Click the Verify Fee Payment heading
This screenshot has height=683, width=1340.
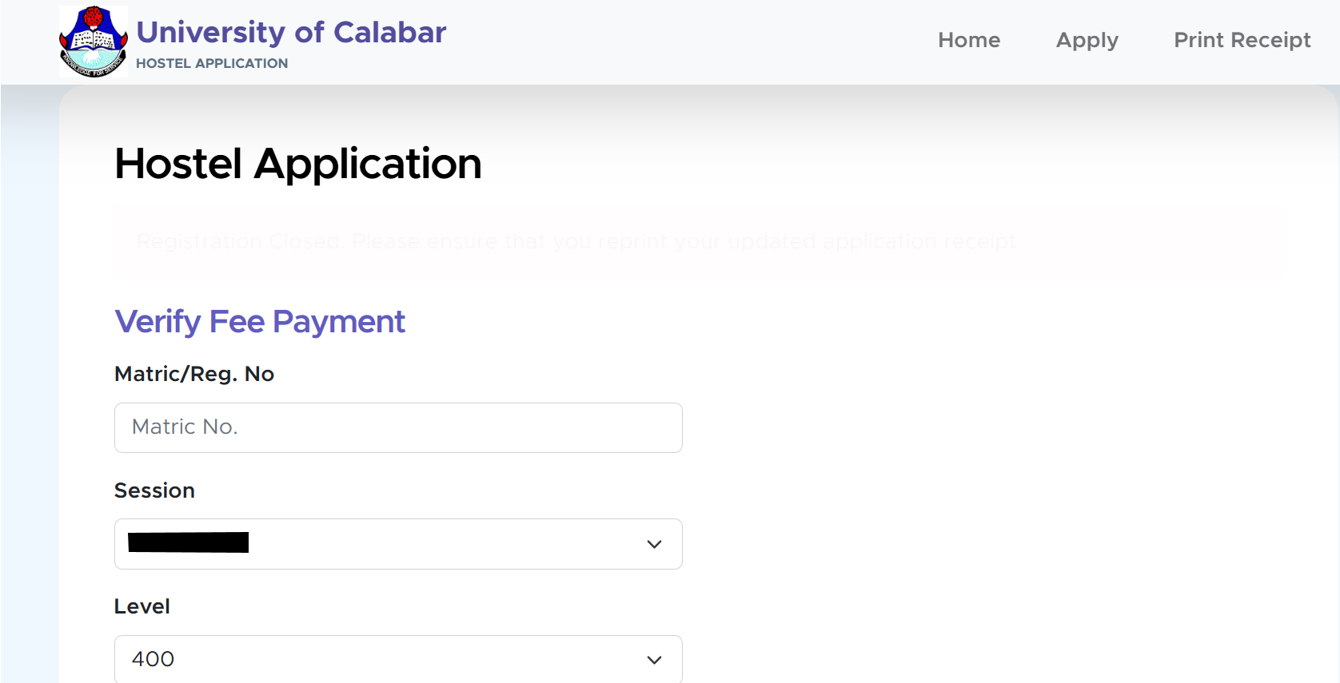tap(260, 321)
